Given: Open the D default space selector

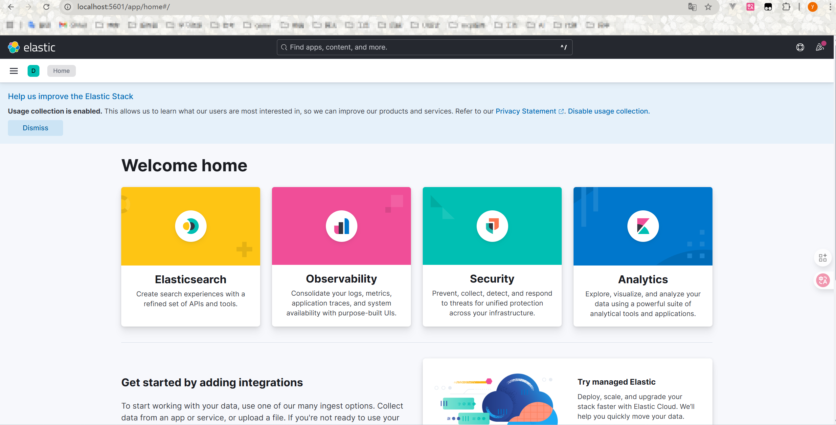Looking at the screenshot, I should click(x=33, y=71).
